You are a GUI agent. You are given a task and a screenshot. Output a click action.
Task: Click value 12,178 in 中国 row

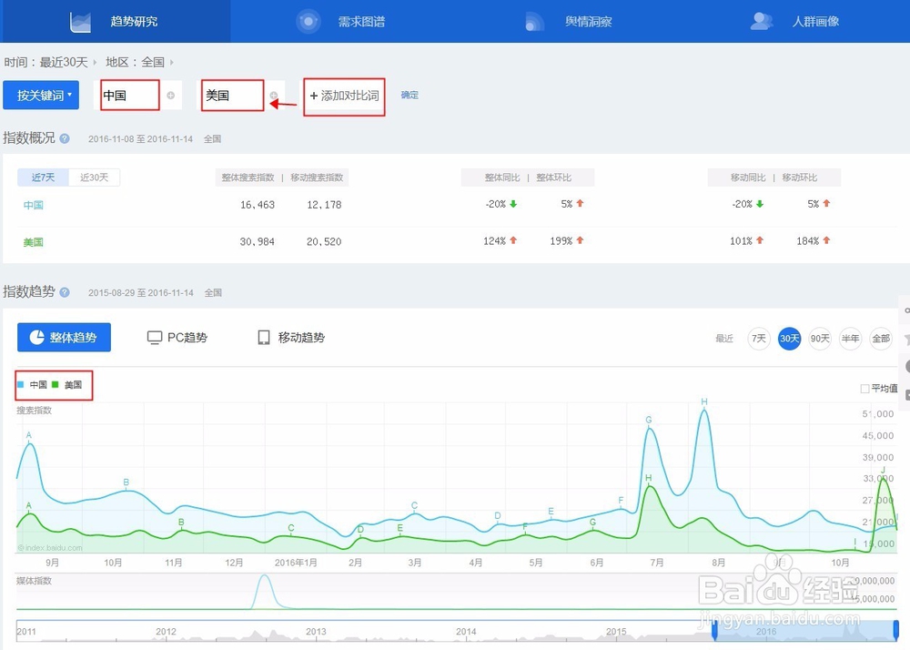(x=324, y=205)
